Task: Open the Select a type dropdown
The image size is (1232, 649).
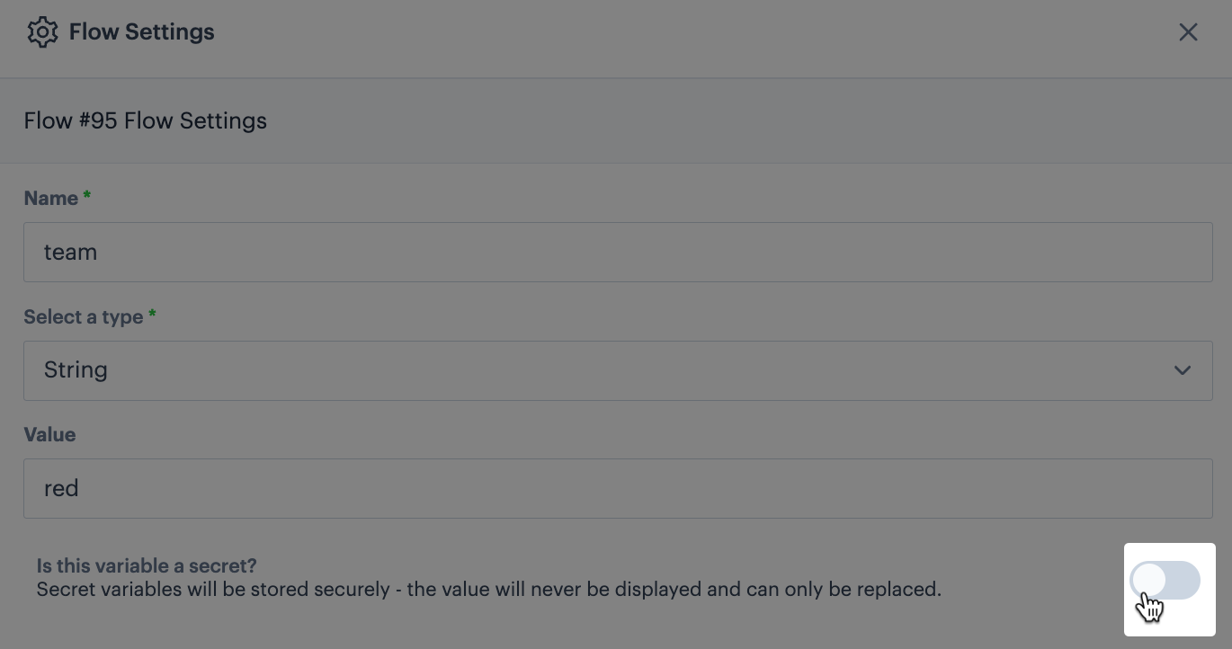Action: tap(618, 370)
